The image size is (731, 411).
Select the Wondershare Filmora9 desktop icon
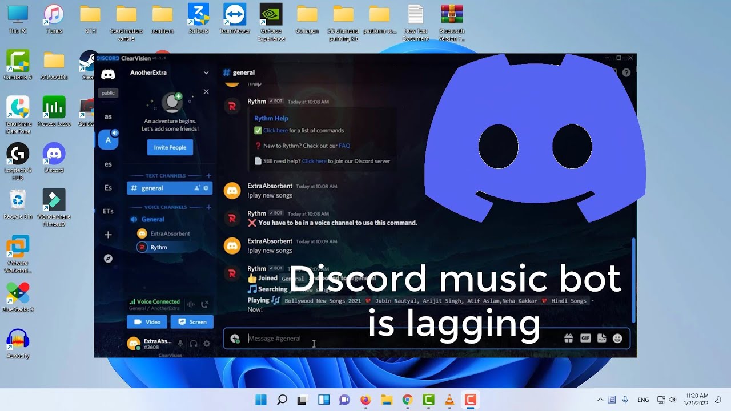54,208
